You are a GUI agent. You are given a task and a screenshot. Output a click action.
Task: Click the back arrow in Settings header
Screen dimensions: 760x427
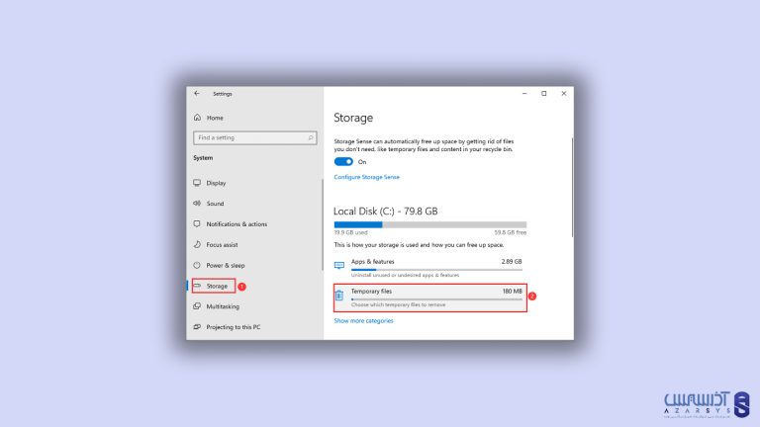coord(197,94)
